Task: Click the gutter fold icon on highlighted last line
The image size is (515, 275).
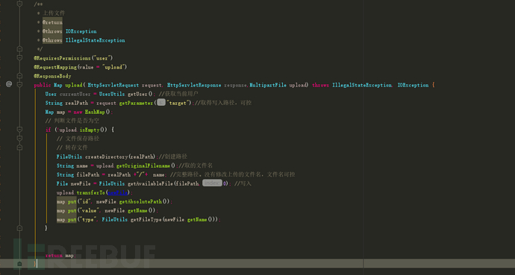Action: (19, 264)
